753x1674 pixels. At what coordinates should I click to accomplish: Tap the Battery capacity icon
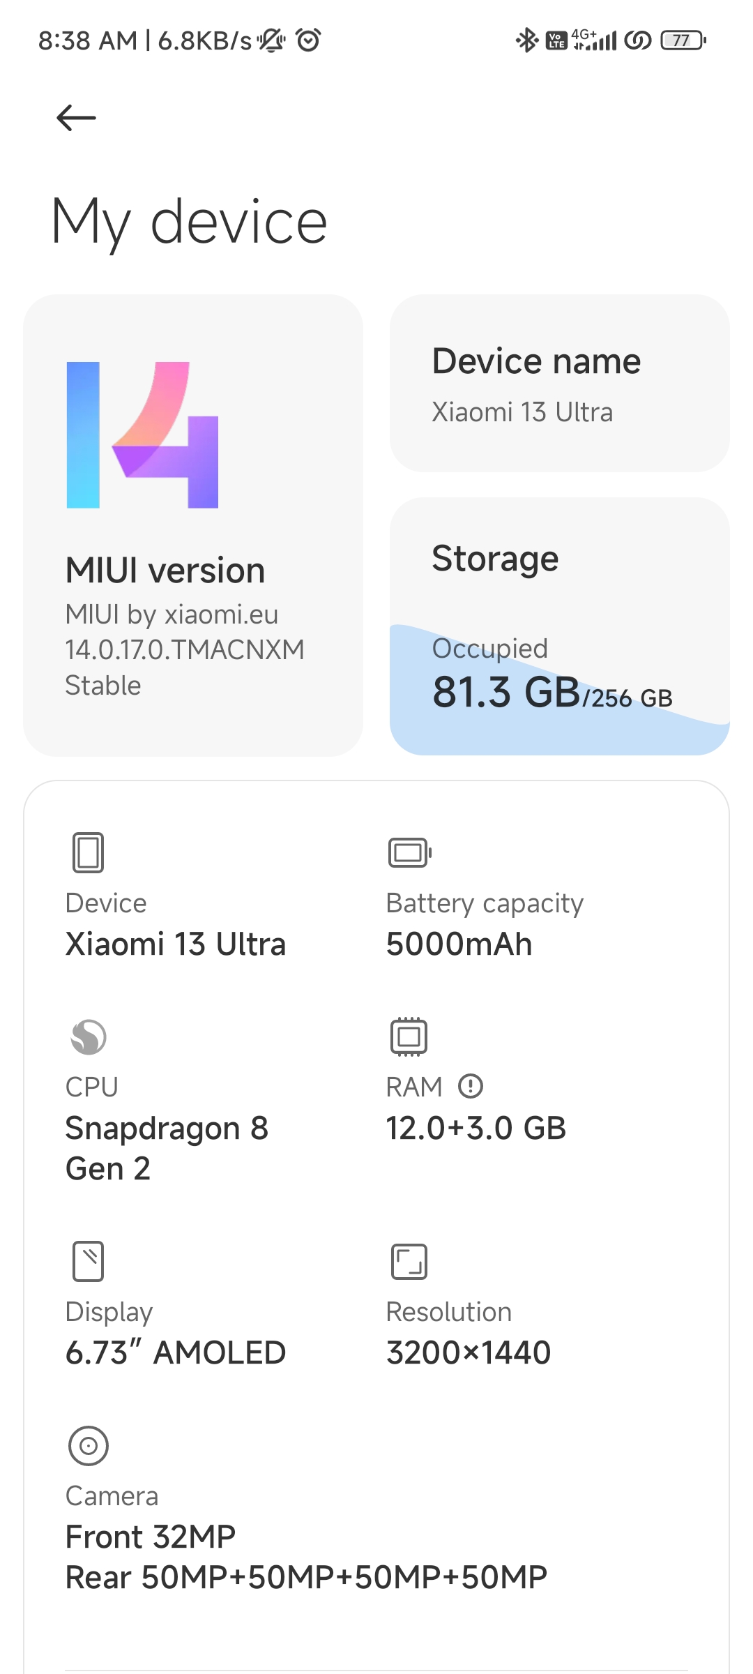409,852
